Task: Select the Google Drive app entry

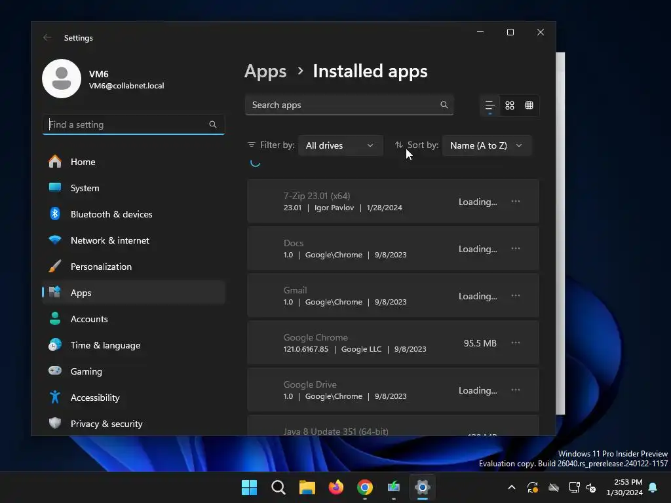Action: coord(393,390)
